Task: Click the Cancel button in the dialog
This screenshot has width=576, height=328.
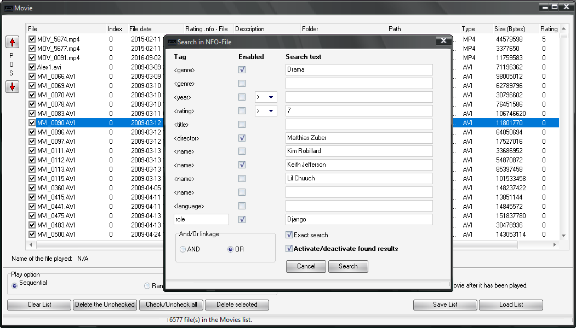Action: coord(306,266)
